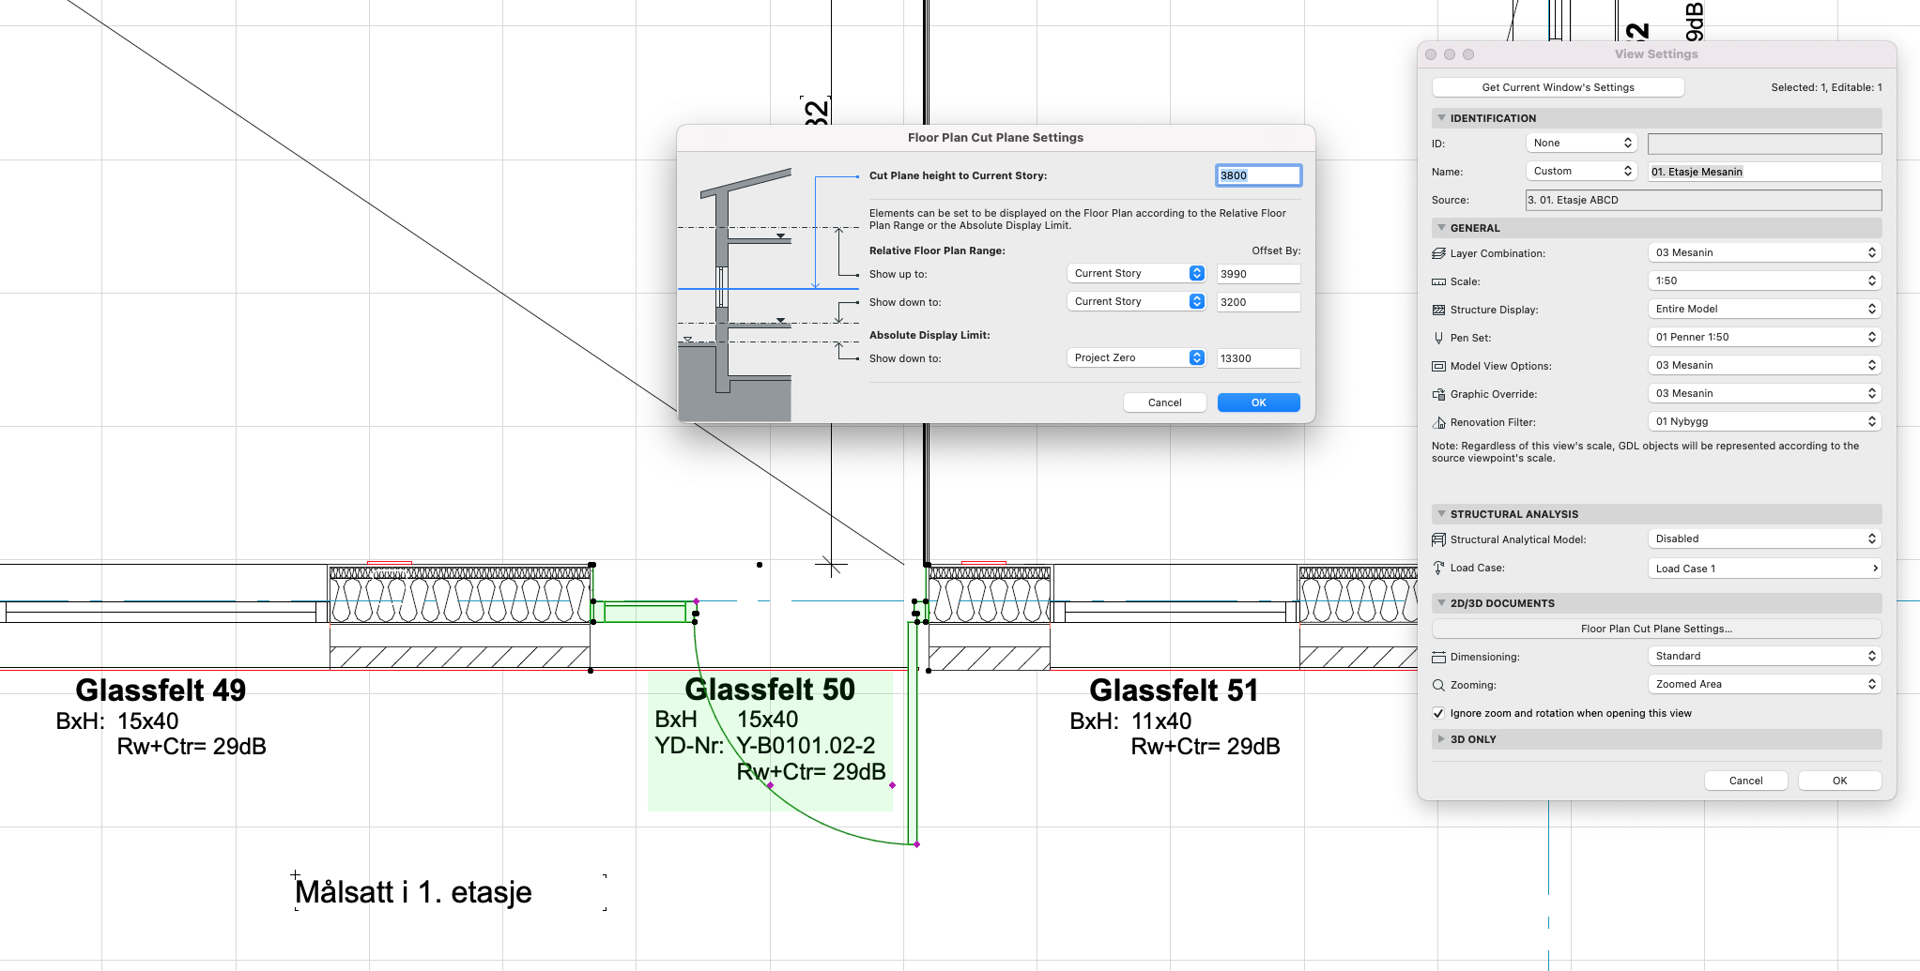Click the Cut Plane height input field
Image resolution: width=1920 pixels, height=971 pixels.
coord(1258,175)
